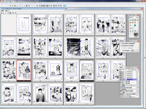
Task: Close the 页面 tab with its x
Action: 9,11
